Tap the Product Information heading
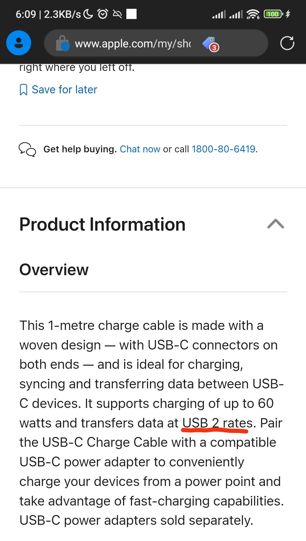 tap(102, 224)
